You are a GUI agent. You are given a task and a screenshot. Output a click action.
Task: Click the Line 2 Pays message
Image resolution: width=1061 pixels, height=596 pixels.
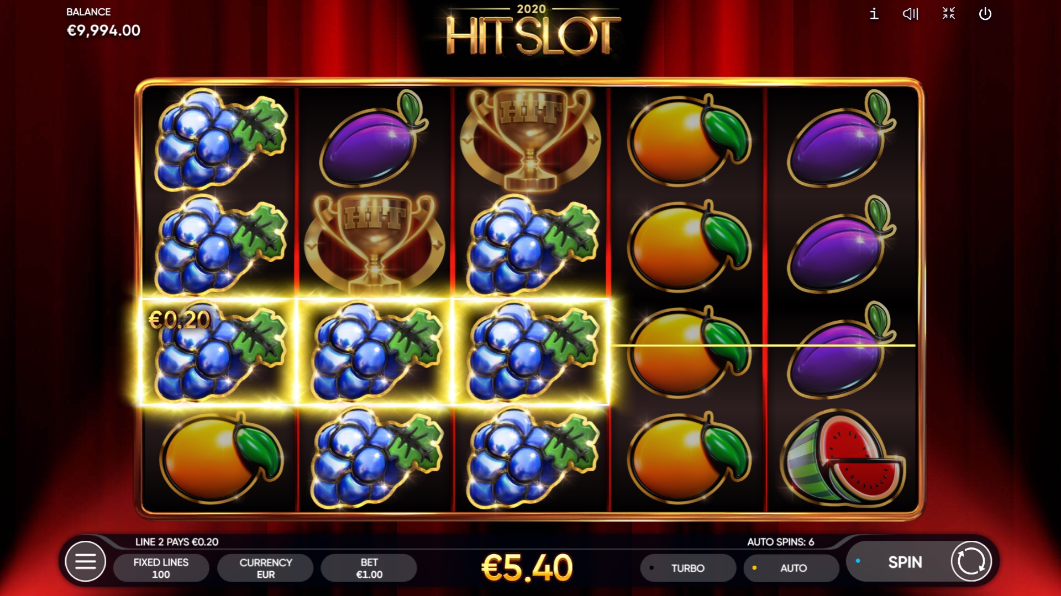[177, 542]
